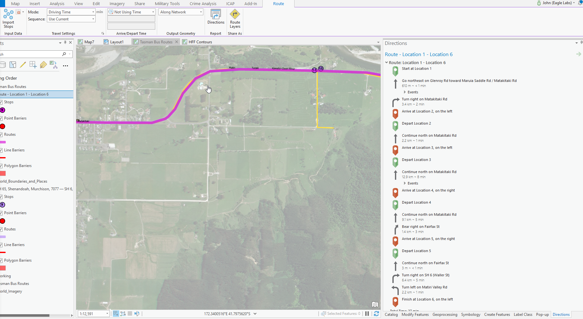Open the Sequence Use Current dropdown
The height and width of the screenshot is (319, 583).
tap(71, 19)
